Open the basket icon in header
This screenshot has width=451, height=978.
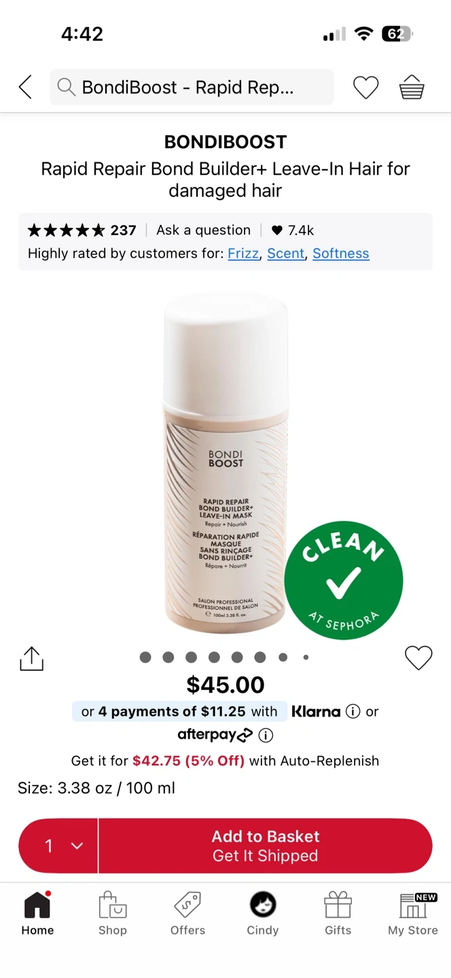pyautogui.click(x=412, y=87)
